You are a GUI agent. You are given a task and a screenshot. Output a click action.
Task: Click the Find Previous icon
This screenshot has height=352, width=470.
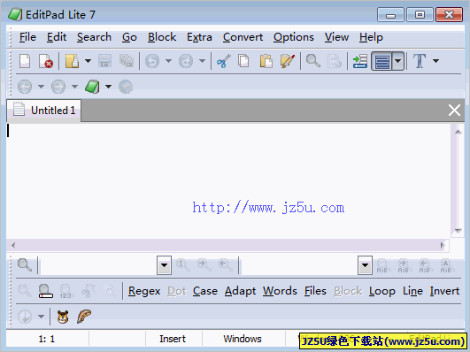pos(226,265)
